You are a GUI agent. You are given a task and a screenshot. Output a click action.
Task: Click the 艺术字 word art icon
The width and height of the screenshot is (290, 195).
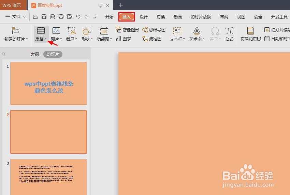pyautogui.click(x=197, y=30)
